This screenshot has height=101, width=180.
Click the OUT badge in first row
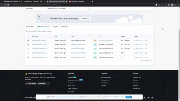(x=95, y=40)
